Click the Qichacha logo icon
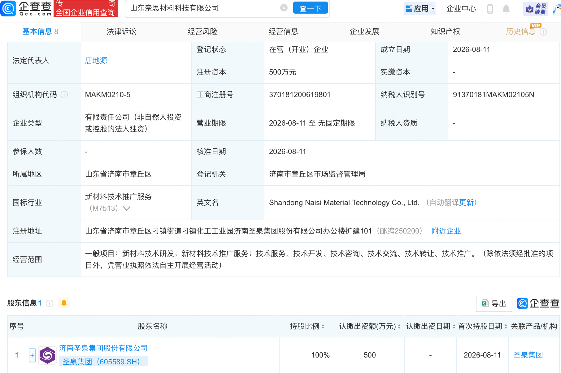The height and width of the screenshot is (373, 561). [8, 8]
